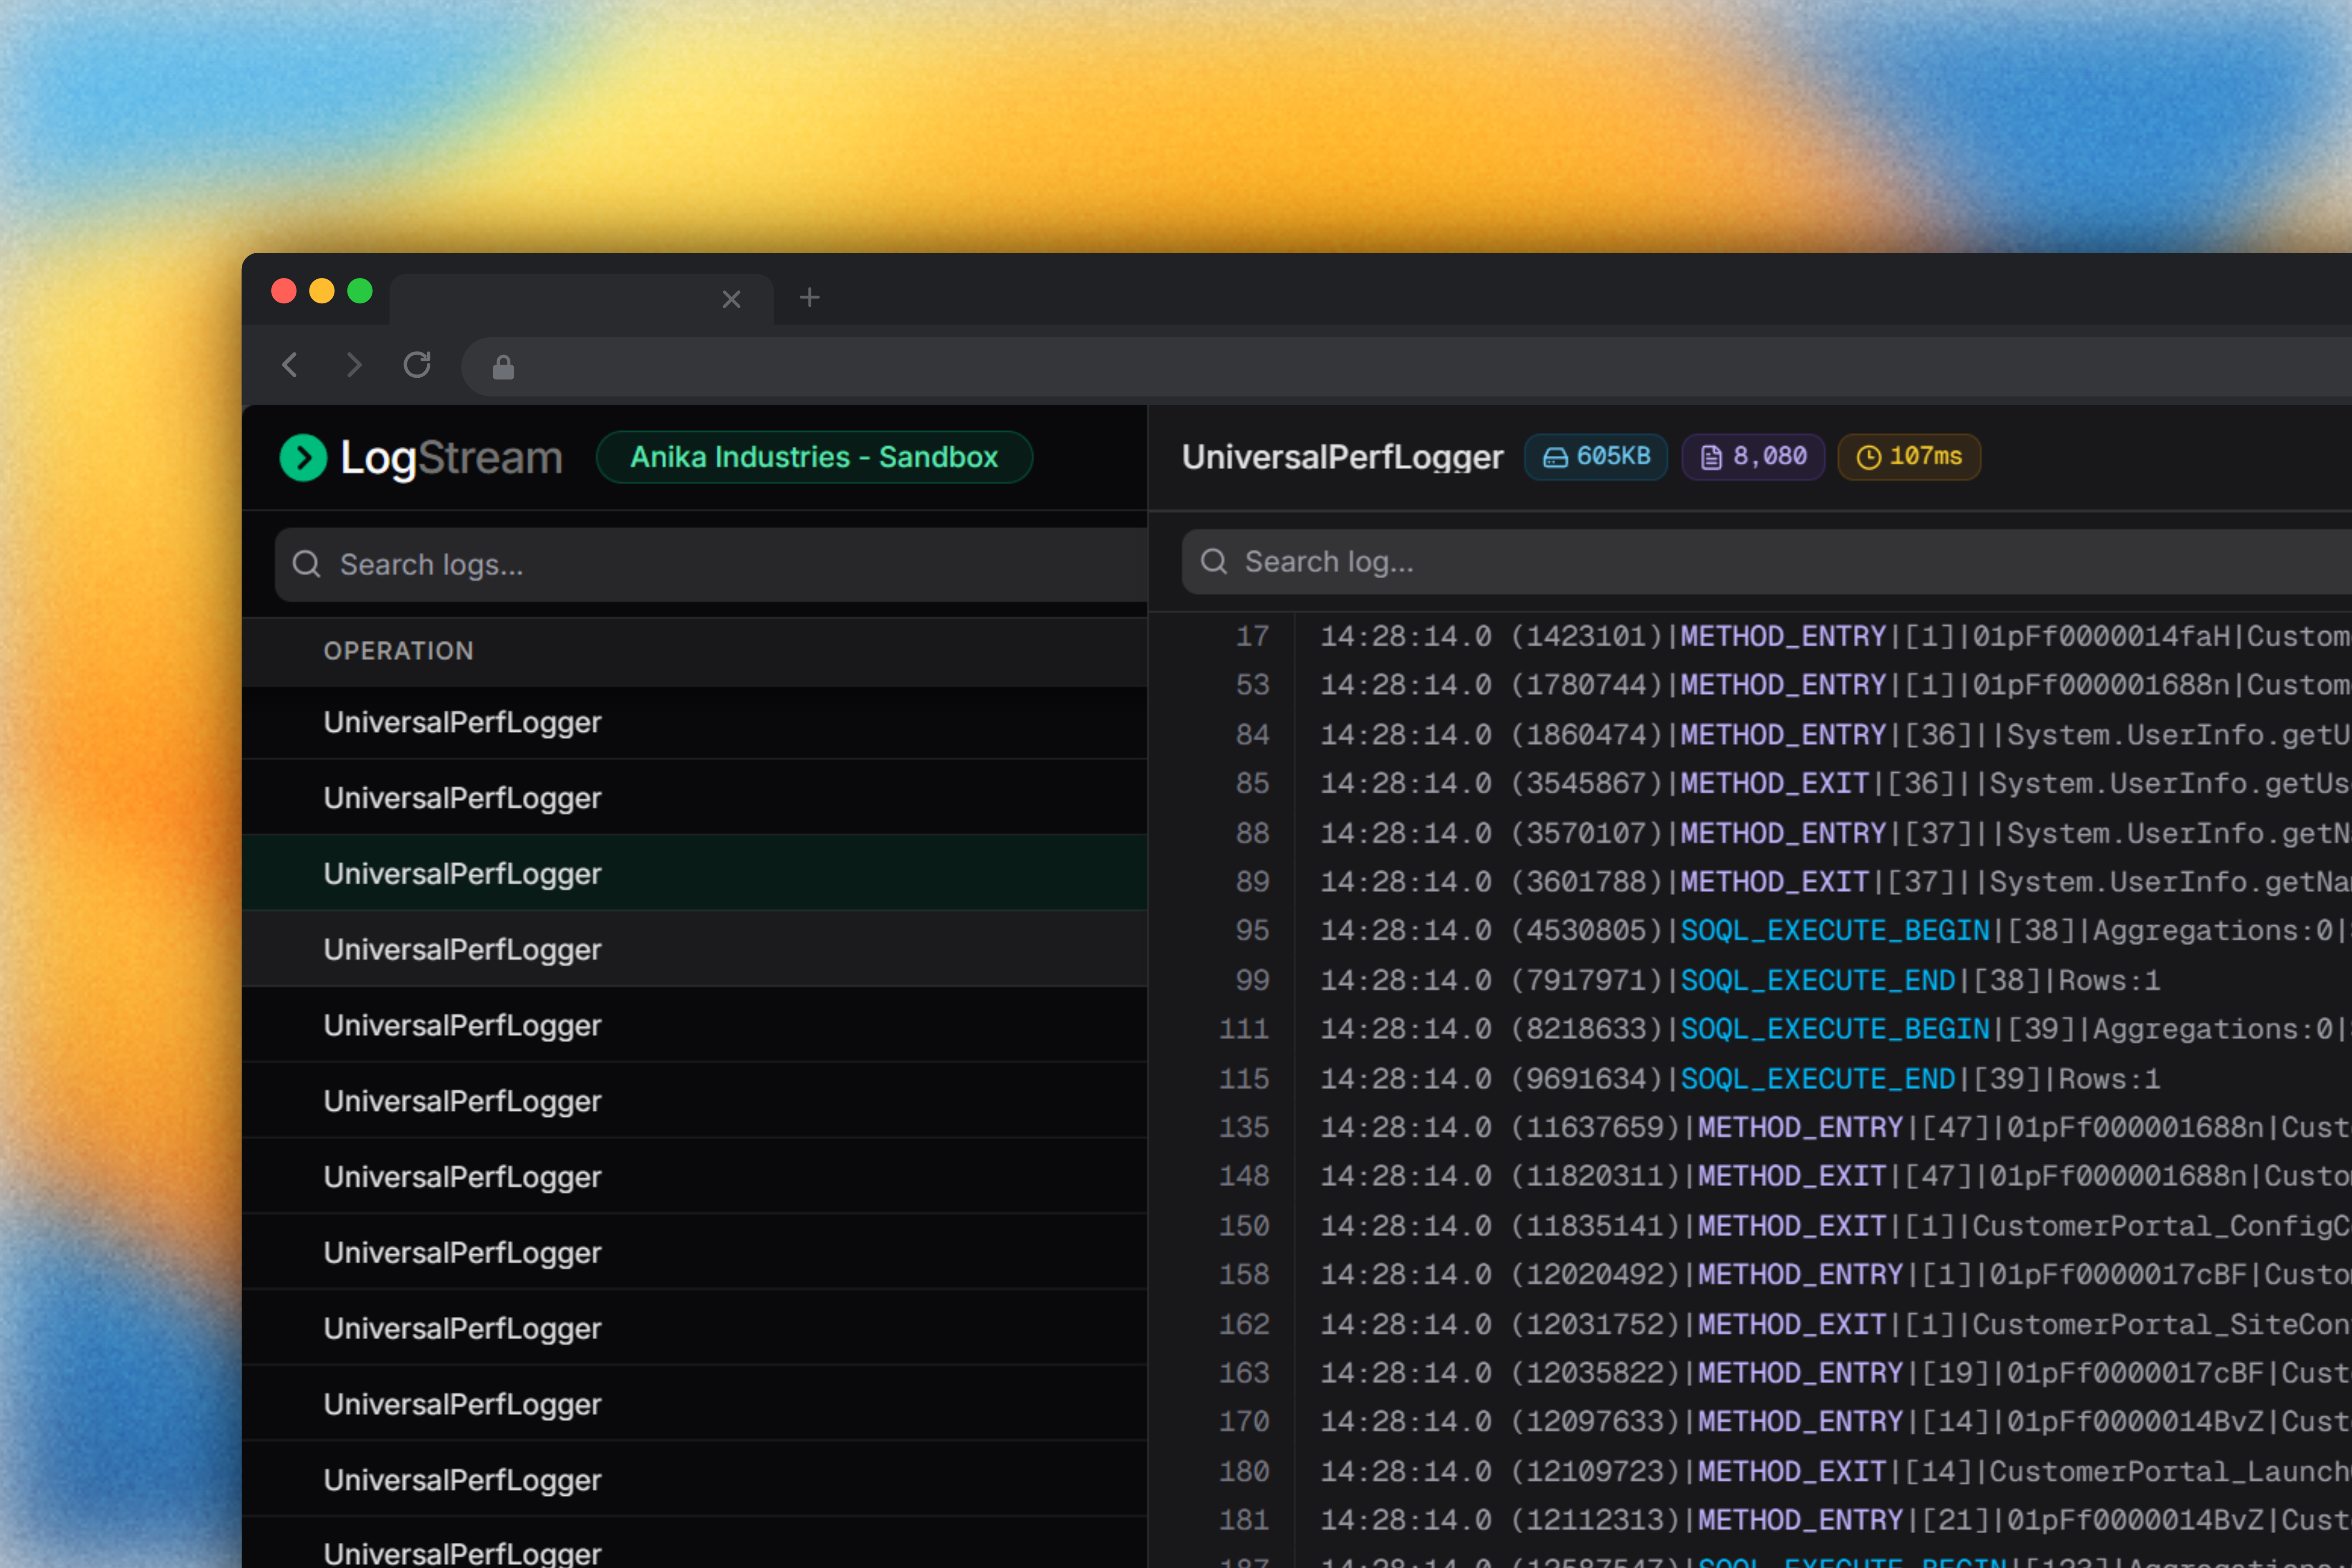
Task: Click the LogStream logo icon
Action: 303,458
